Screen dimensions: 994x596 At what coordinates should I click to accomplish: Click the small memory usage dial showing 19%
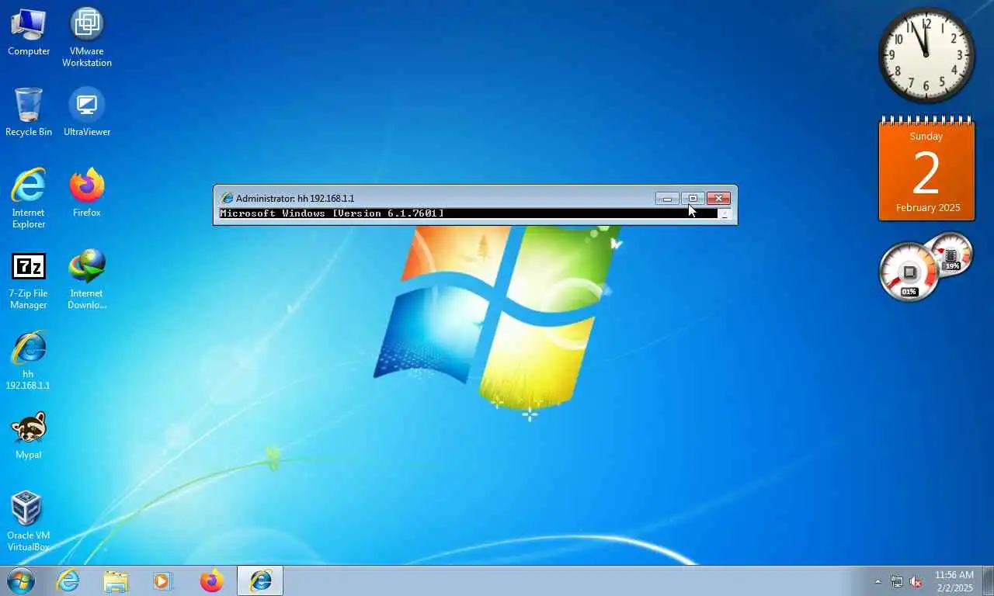(x=952, y=254)
